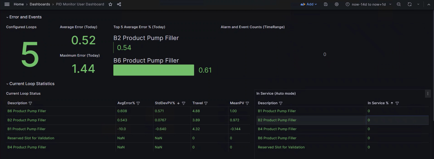Screen dimensions: 434x159
Task: Zoom out the time range
Action: coord(399,4)
